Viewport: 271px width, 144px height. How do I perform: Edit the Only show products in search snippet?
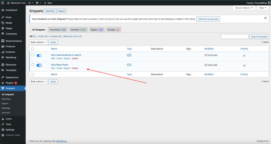coord(53,58)
